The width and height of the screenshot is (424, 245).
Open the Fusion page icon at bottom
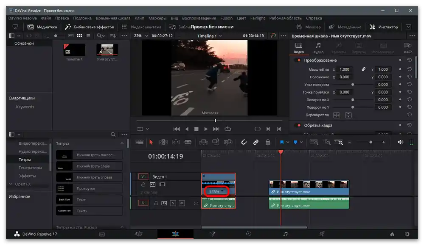212,234
